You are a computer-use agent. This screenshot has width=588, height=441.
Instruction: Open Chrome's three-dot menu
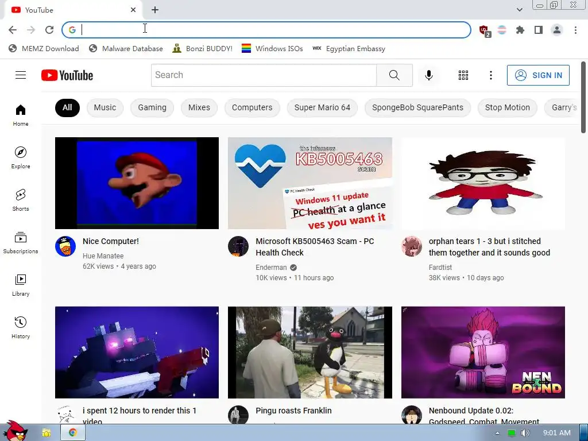click(575, 30)
